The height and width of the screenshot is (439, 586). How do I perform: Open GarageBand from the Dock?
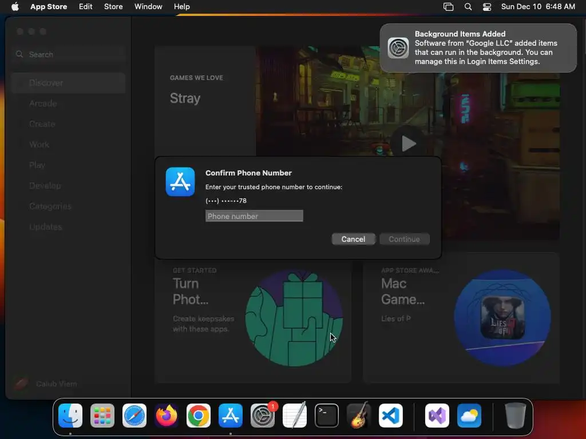point(359,416)
